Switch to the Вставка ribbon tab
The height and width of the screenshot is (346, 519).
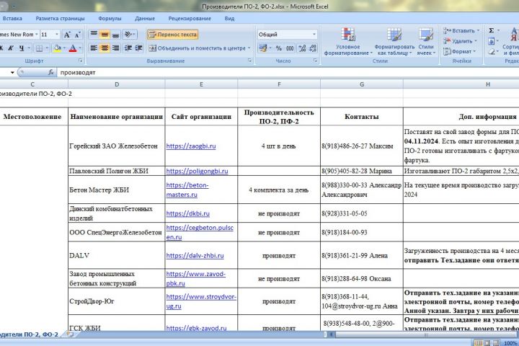pos(12,19)
